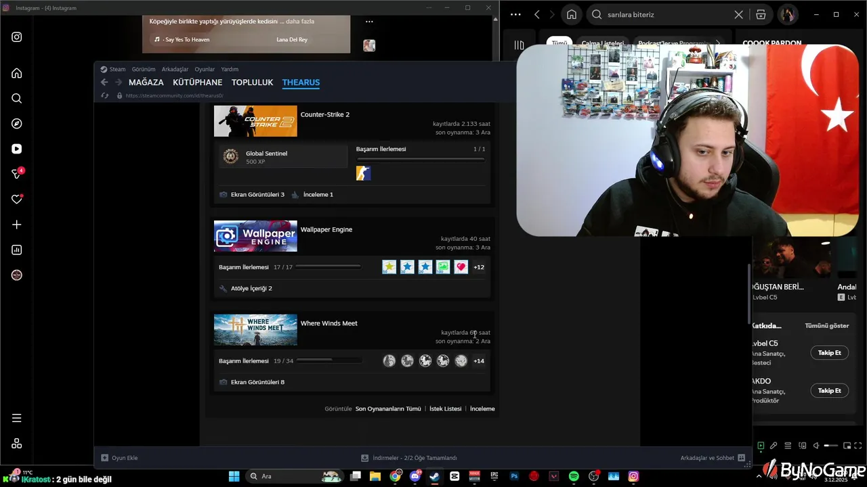The image size is (867, 487).
Task: Switch to KÜTÜPHANE tab in Steam
Action: tap(197, 83)
